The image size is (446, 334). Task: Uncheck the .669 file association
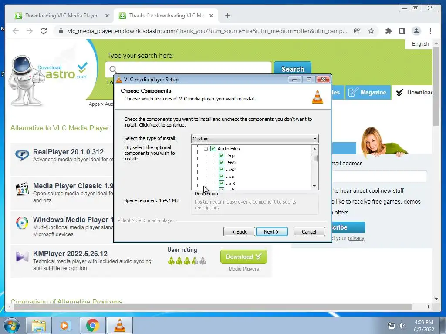(x=221, y=163)
